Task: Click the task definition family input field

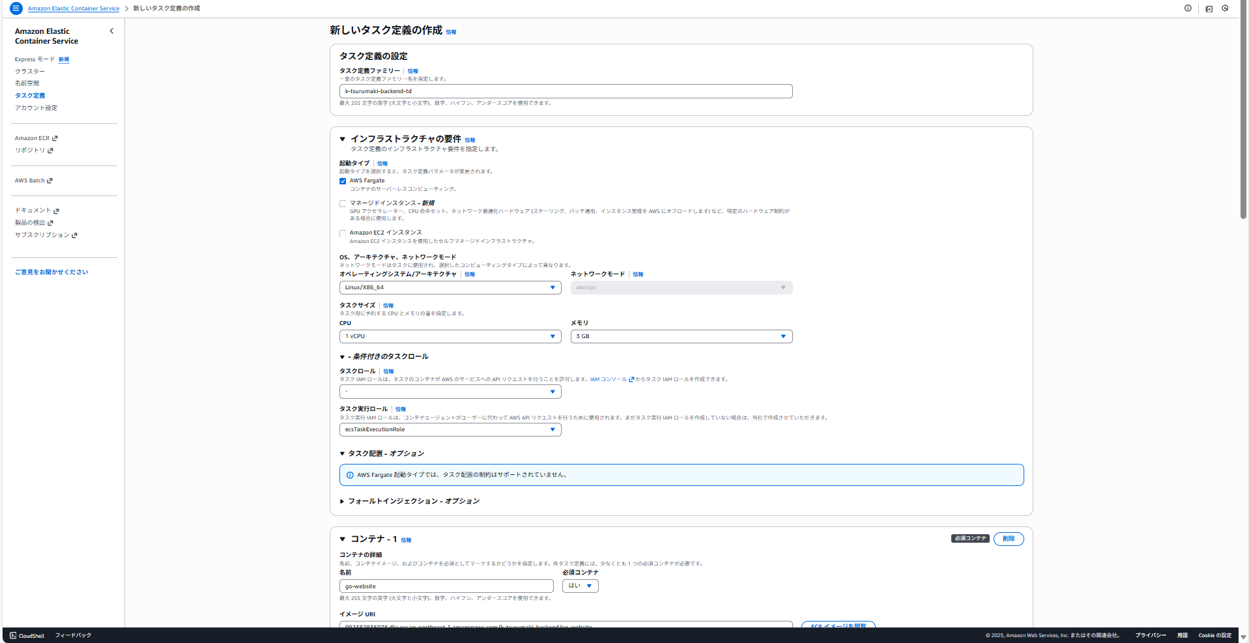Action: (566, 91)
